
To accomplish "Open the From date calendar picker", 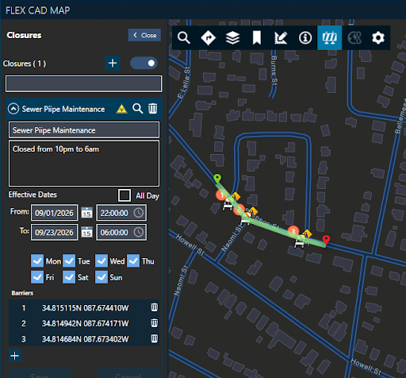I will tap(86, 213).
